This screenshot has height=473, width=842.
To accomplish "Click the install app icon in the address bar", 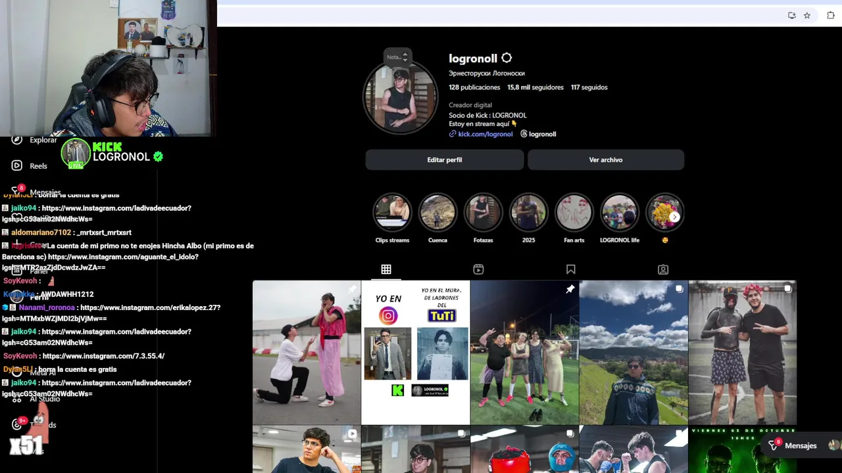I will coord(792,15).
